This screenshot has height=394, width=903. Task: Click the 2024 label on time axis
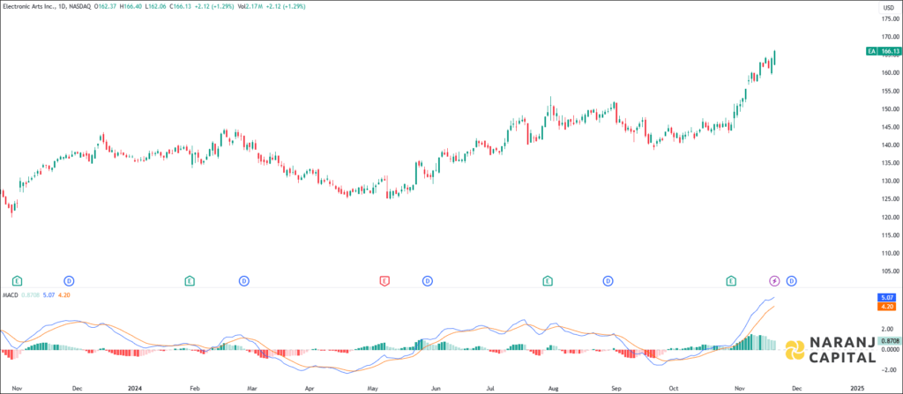(135, 387)
